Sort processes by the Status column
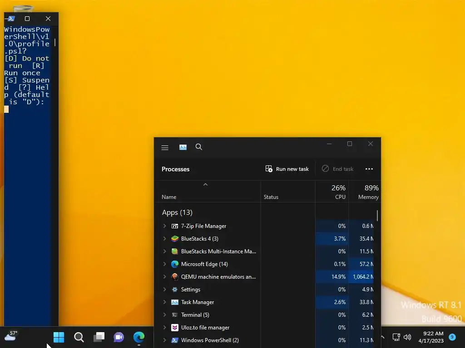The width and height of the screenshot is (465, 348). coord(271,197)
